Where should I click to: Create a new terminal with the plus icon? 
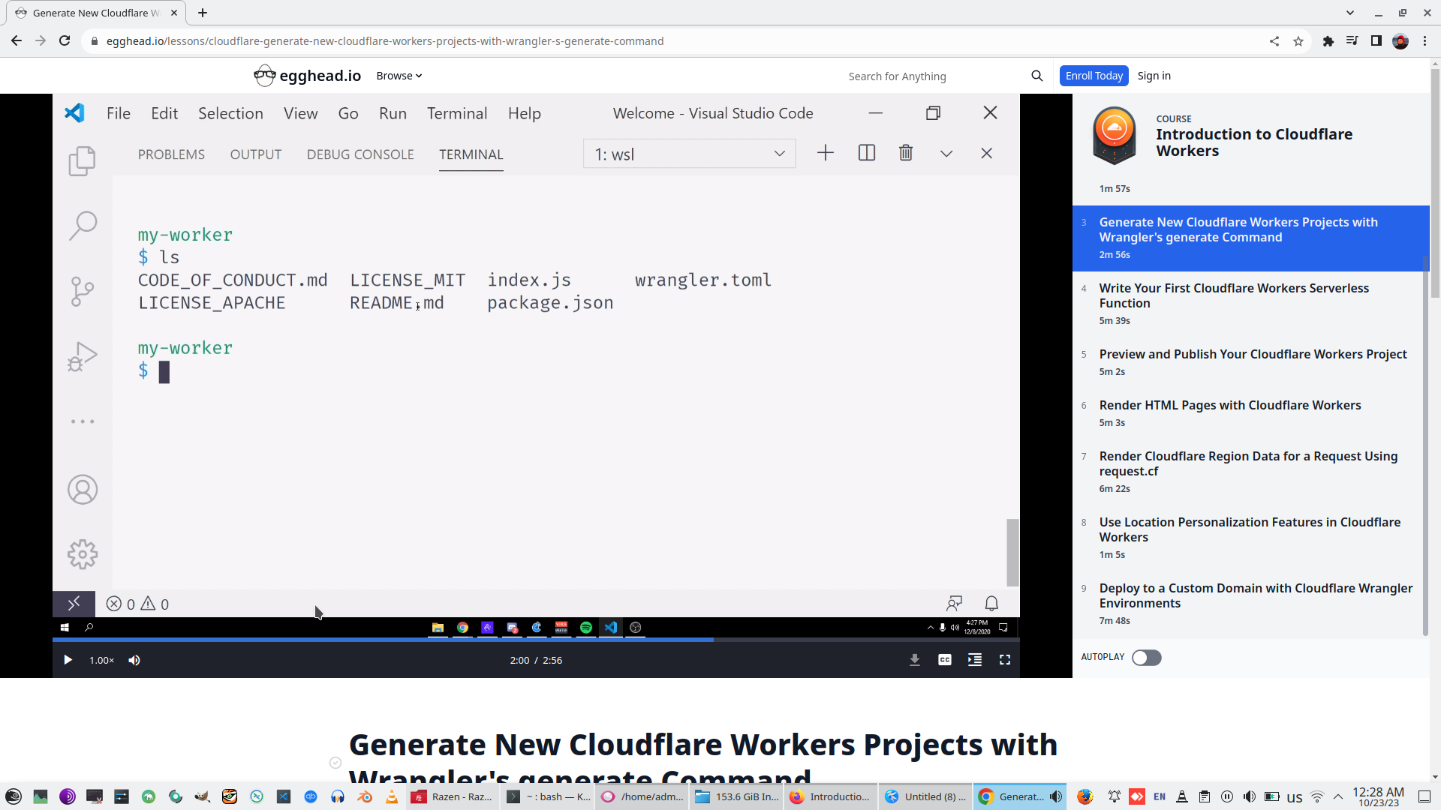[x=825, y=153]
